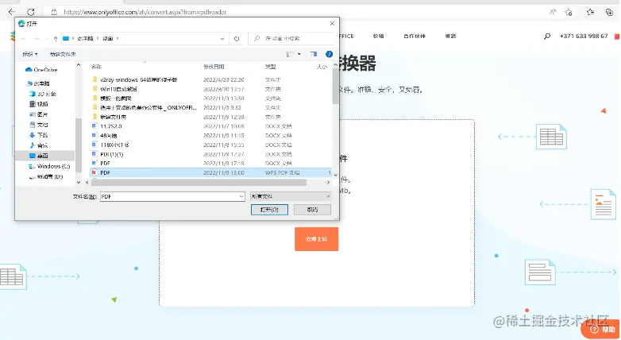Click the magnifier search icon on the ONLYOFFICE page
Image resolution: width=621 pixels, height=340 pixels.
tap(547, 36)
